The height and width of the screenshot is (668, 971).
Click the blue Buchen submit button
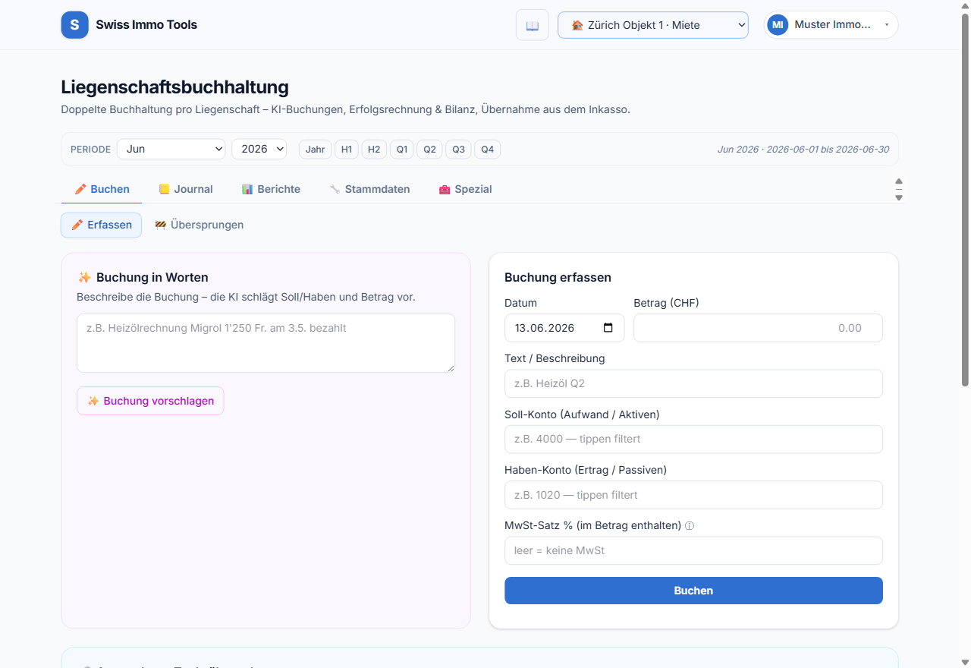pos(693,591)
